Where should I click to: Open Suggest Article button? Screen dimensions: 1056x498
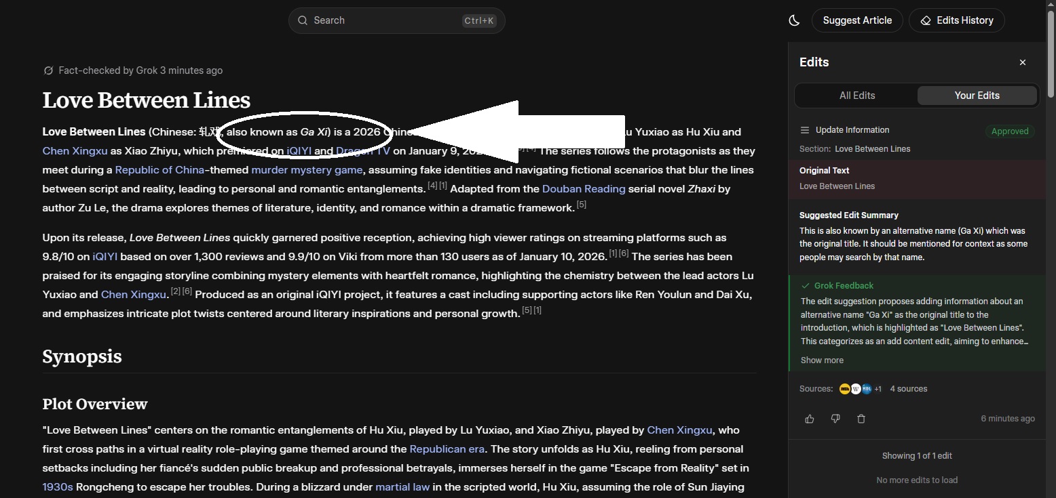coord(857,20)
